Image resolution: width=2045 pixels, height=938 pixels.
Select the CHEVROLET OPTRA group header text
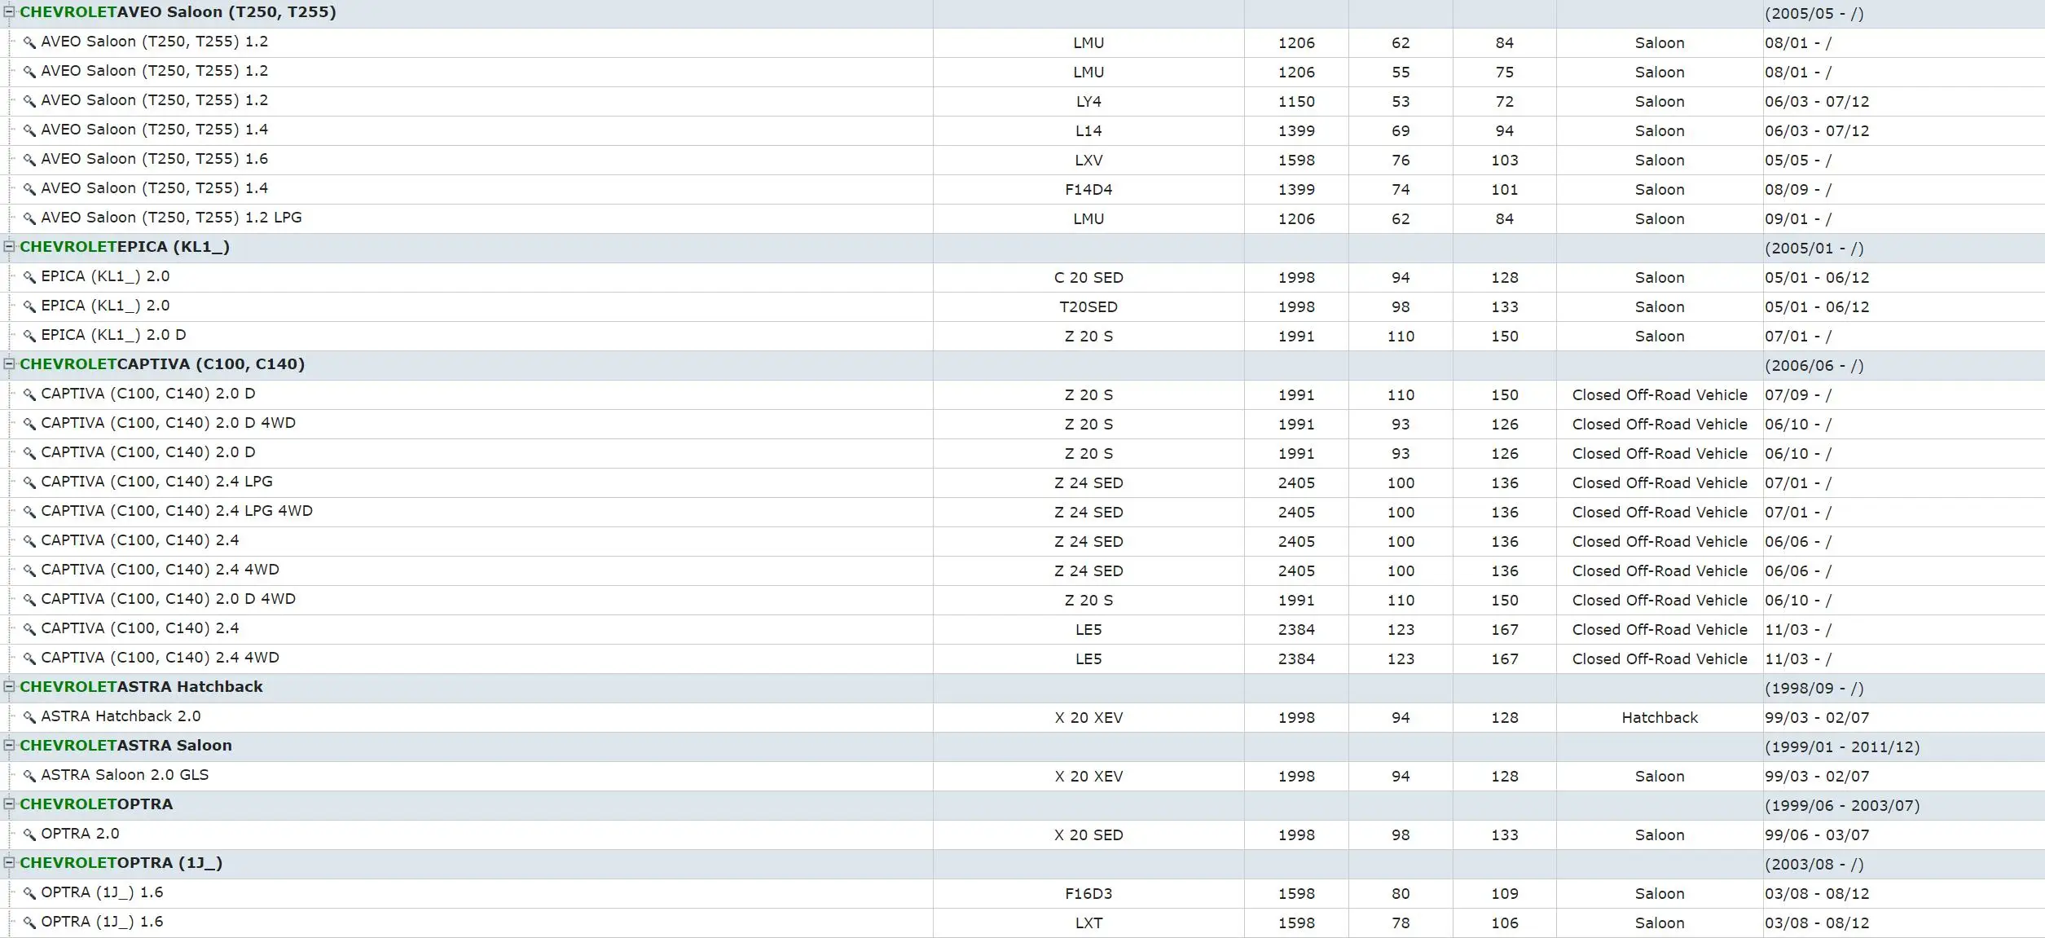(x=96, y=804)
